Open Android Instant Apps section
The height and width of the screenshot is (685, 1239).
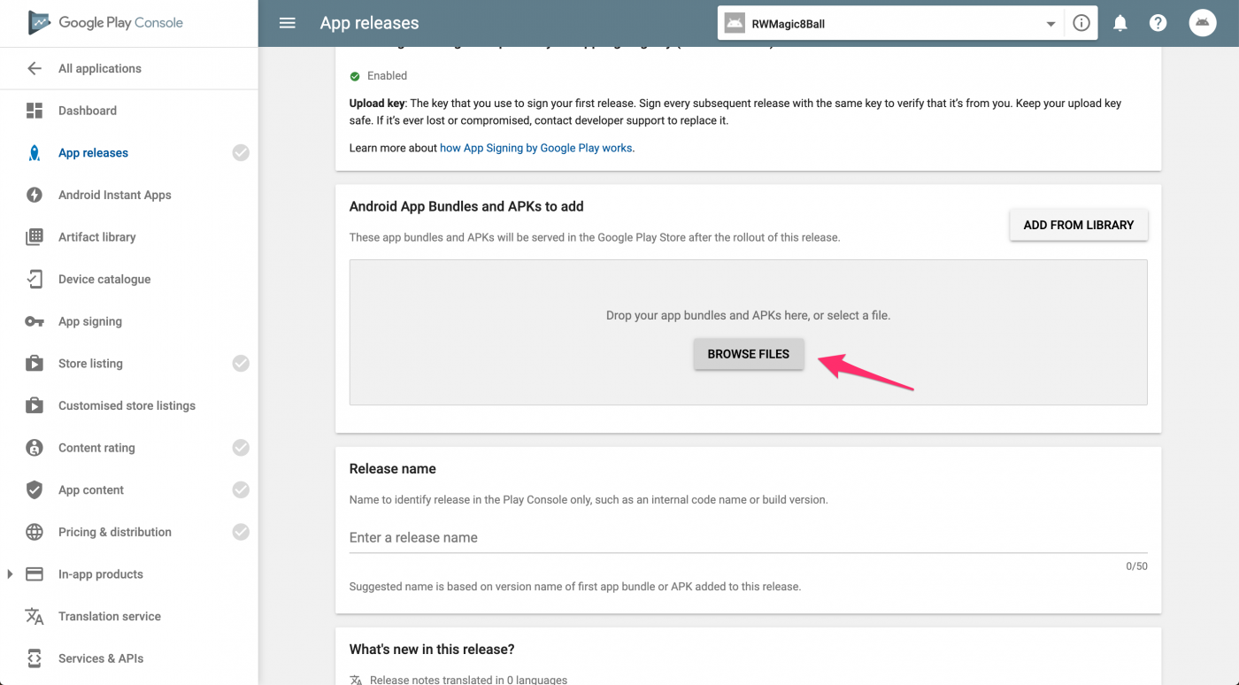click(114, 195)
